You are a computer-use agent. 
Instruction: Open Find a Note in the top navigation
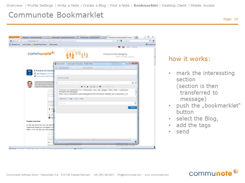pyautogui.click(x=120, y=5)
